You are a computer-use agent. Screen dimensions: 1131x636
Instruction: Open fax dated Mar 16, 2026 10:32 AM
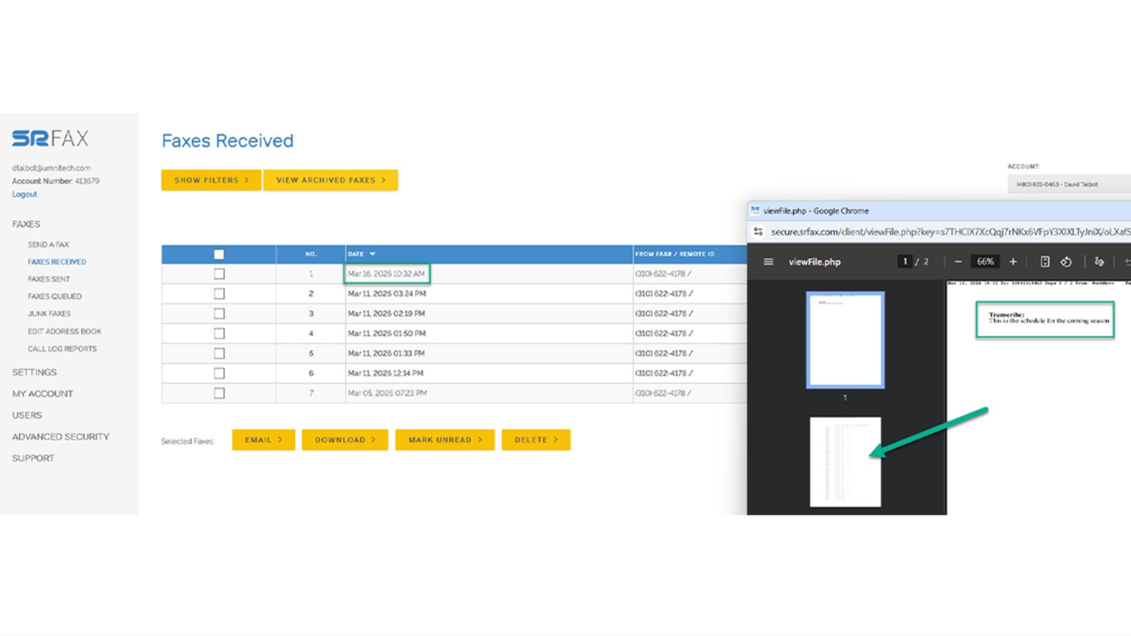pyautogui.click(x=386, y=274)
